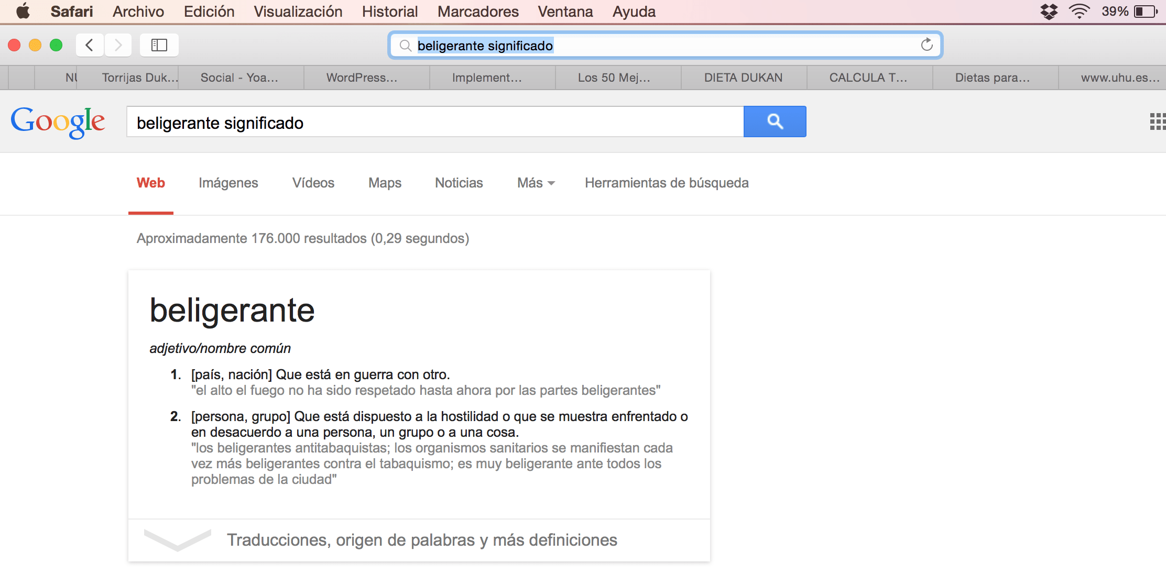Image resolution: width=1166 pixels, height=574 pixels.
Task: Open the Wi-Fi status menu
Action: click(x=1079, y=11)
